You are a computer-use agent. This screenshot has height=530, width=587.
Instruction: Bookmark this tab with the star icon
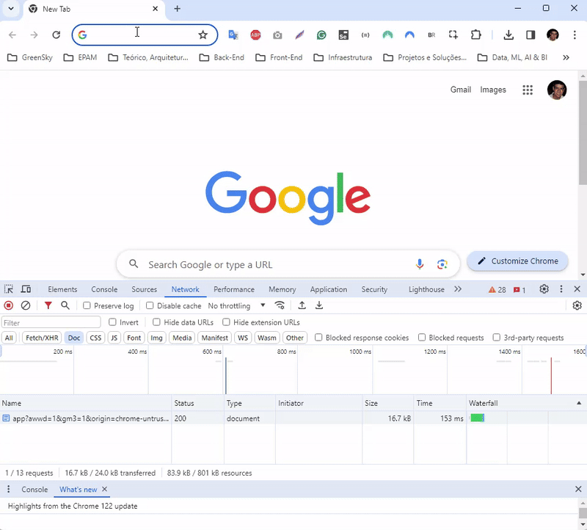tap(203, 35)
